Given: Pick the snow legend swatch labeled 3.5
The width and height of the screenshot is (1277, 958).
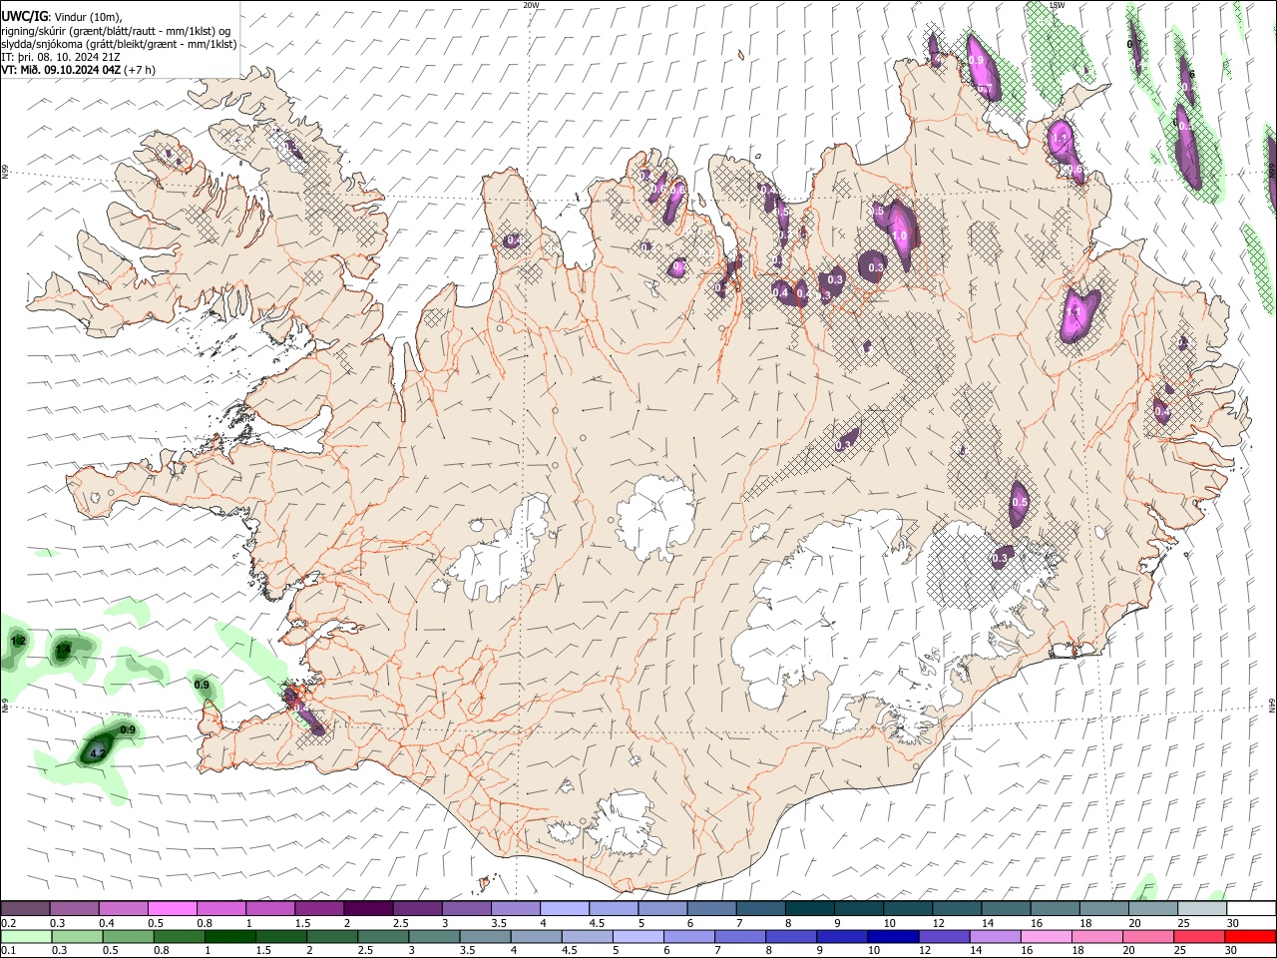Looking at the screenshot, I should [x=516, y=908].
